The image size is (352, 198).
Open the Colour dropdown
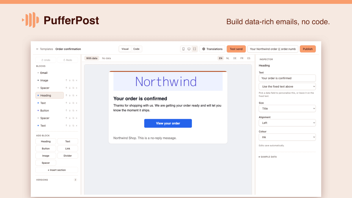point(287,137)
